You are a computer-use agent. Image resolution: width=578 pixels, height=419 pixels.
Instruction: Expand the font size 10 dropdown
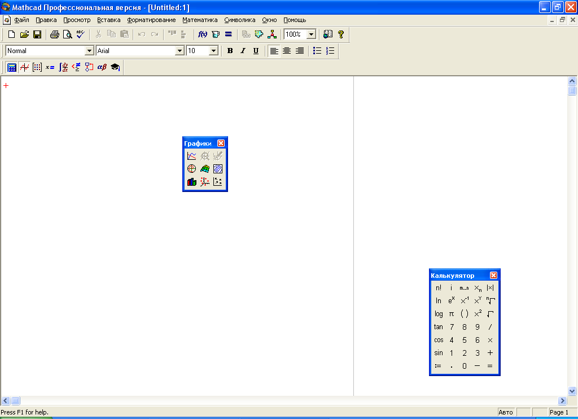tap(213, 51)
